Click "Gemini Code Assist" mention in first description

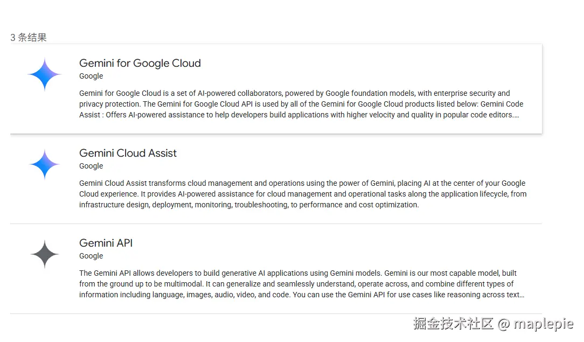[502, 104]
